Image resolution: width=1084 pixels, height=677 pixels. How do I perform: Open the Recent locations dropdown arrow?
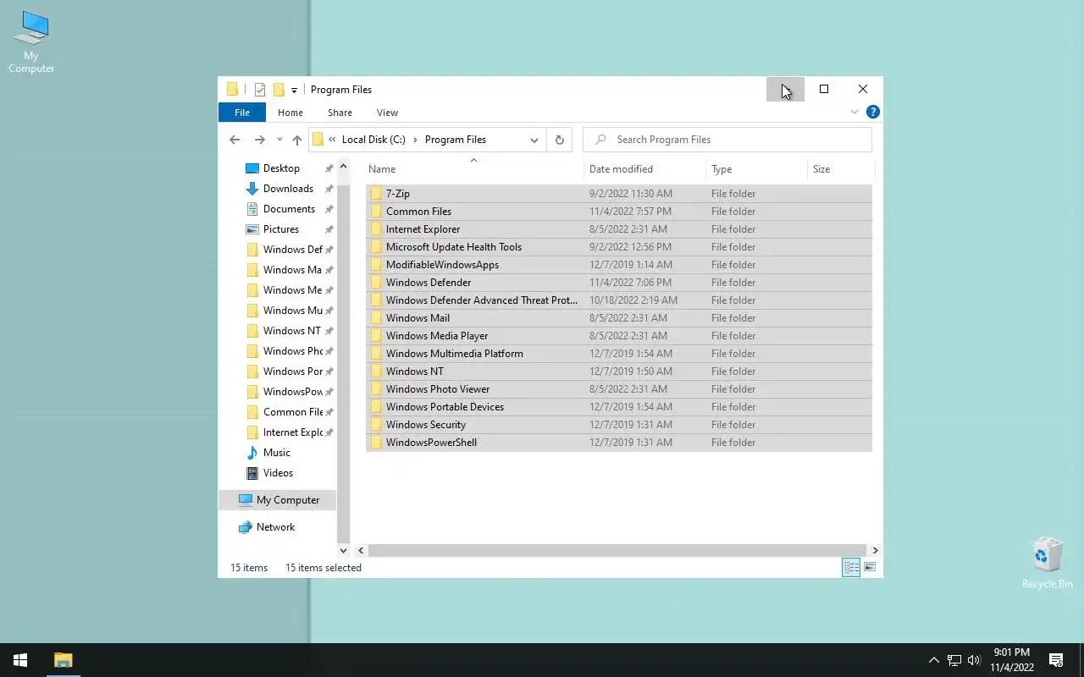279,140
